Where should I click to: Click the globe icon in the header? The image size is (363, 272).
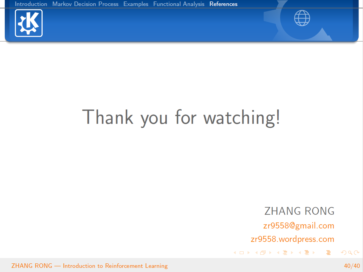pos(302,18)
